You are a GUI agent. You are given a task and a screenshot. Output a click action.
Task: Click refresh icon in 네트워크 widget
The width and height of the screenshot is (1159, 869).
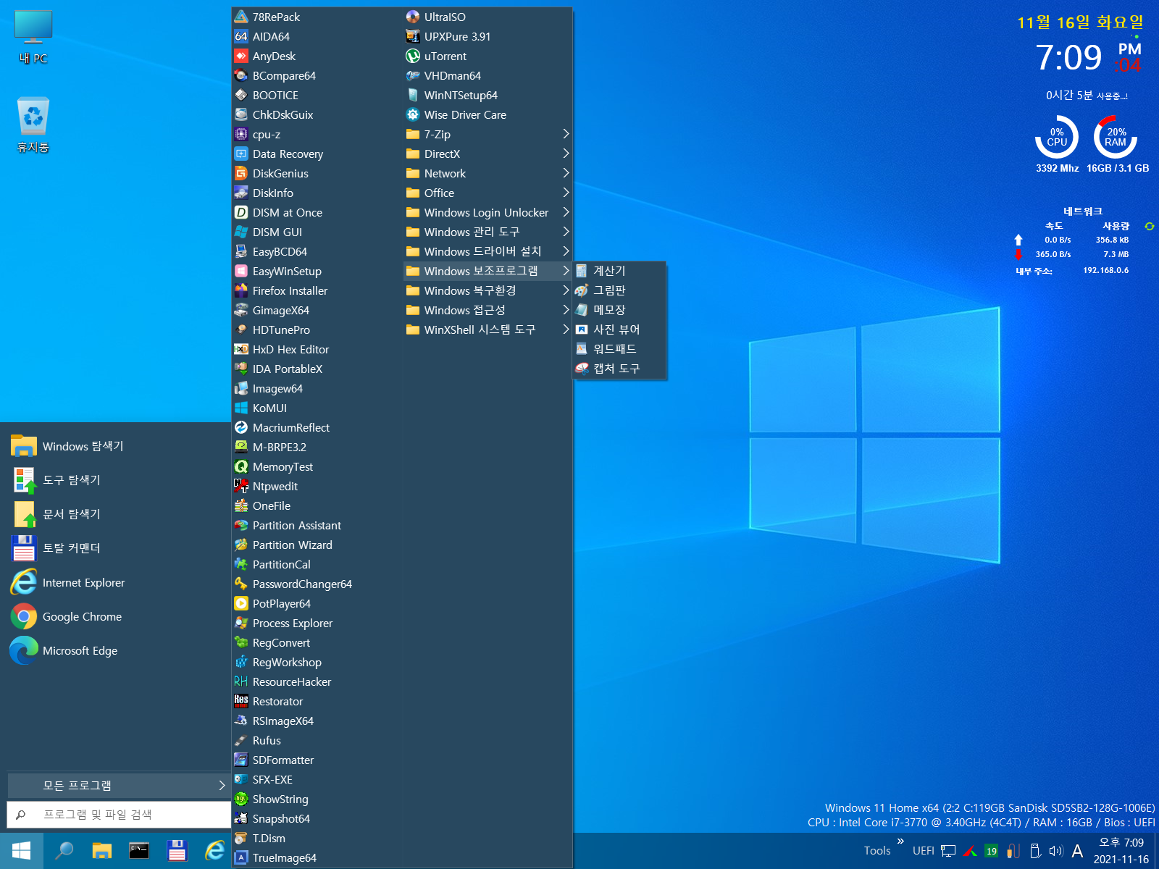click(1149, 227)
